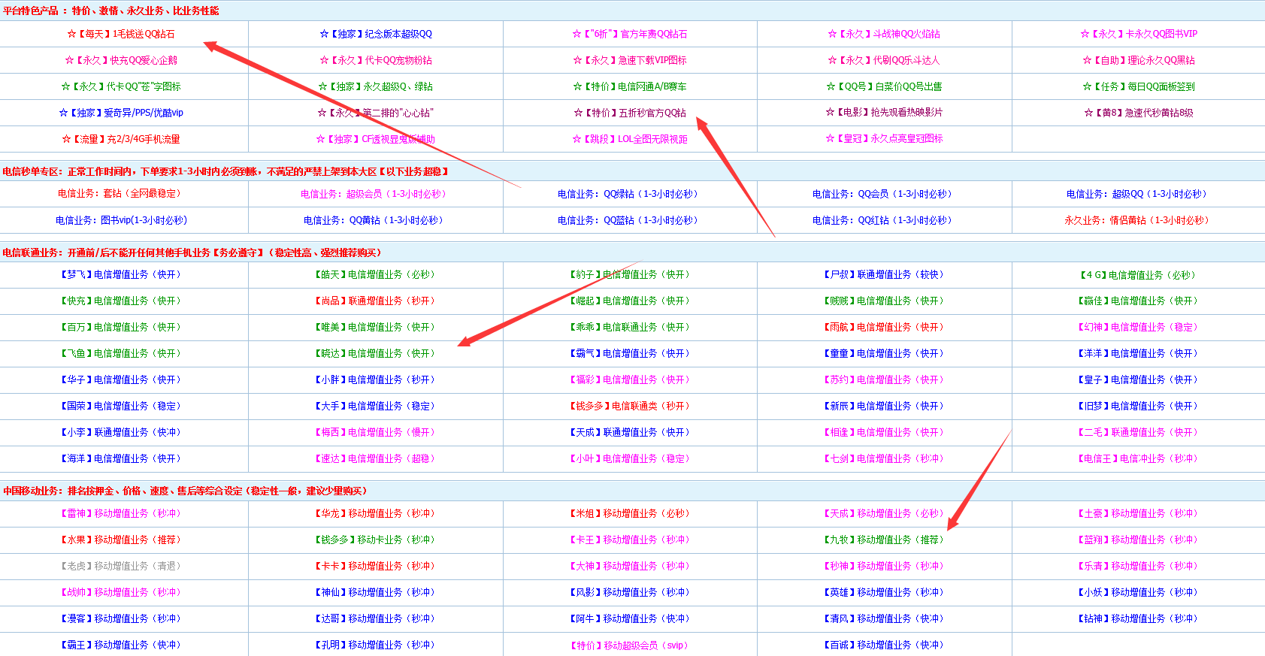
Task: Open 【速达】电信增值业务（超稳）
Action: [x=375, y=458]
